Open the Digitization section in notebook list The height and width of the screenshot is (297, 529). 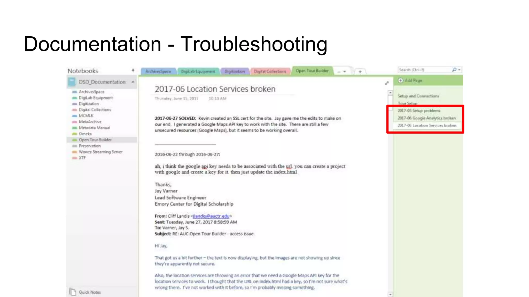(89, 104)
